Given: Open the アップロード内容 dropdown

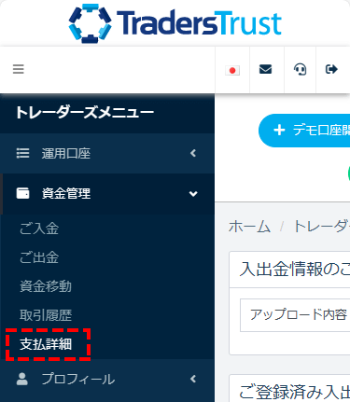Looking at the screenshot, I should 295,315.
